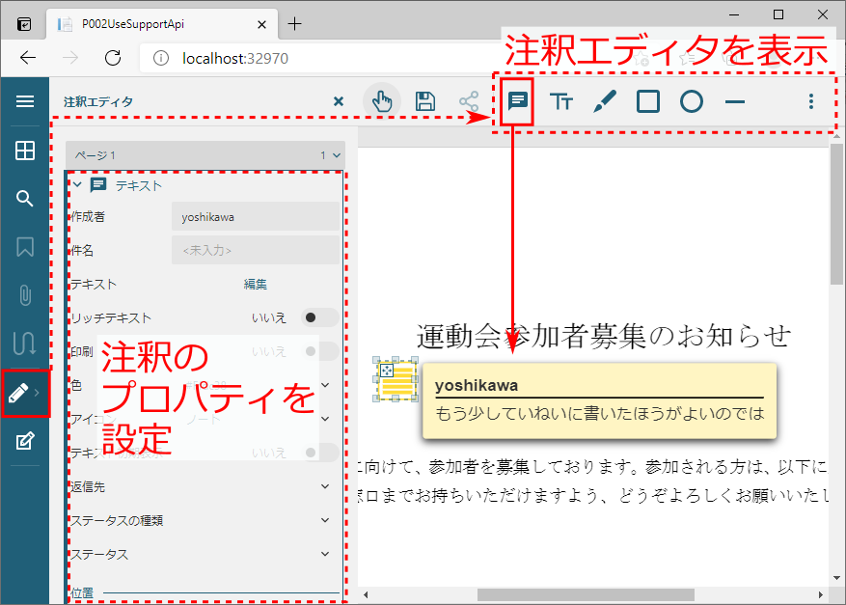Click the 注釈エディタ panel title
The image size is (846, 605).
[98, 101]
